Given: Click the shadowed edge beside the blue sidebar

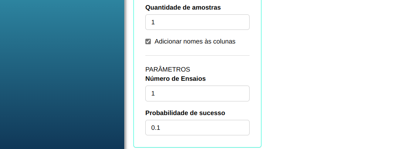Looking at the screenshot, I should click(x=126, y=74).
